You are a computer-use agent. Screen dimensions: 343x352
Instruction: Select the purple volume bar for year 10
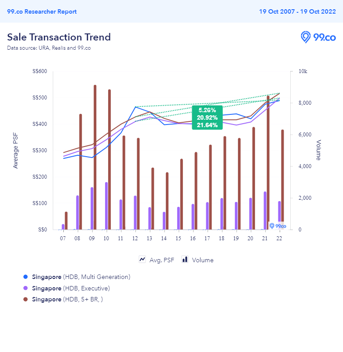[106, 205]
